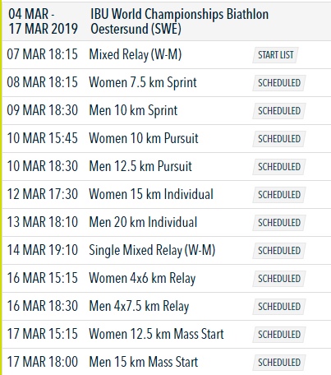Click SCHEDULED badge for Women 15 km Individual
The height and width of the screenshot is (375, 331).
tap(279, 195)
